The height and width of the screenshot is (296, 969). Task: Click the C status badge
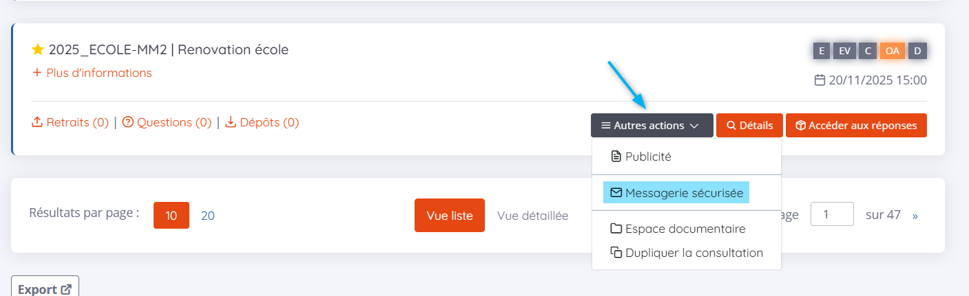[x=868, y=50]
